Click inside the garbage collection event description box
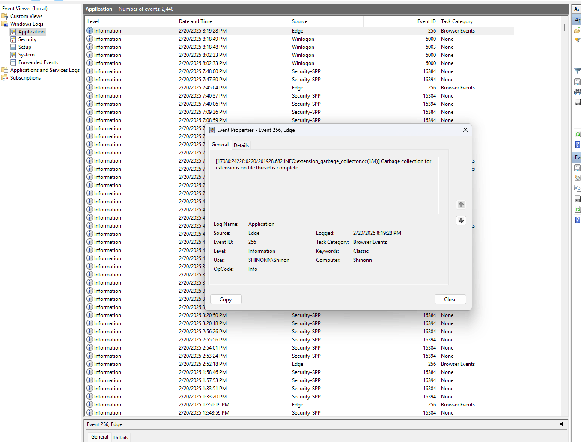 (x=326, y=185)
